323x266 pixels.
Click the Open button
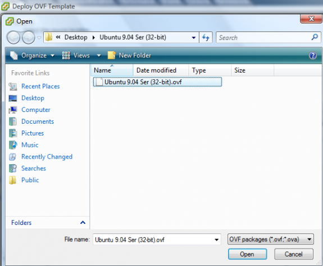pos(247,254)
